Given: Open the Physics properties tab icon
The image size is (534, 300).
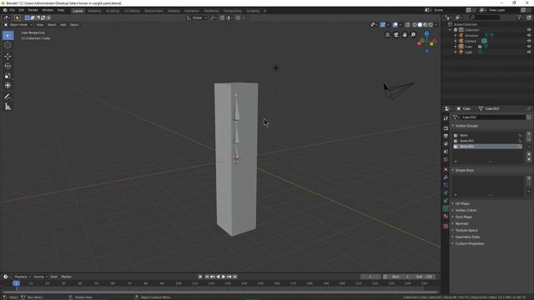Looking at the screenshot, I should (446, 192).
